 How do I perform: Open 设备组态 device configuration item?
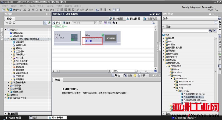point(20,42)
